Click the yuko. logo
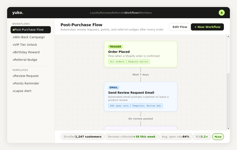The width and height of the screenshot is (237, 150). (x=18, y=12)
